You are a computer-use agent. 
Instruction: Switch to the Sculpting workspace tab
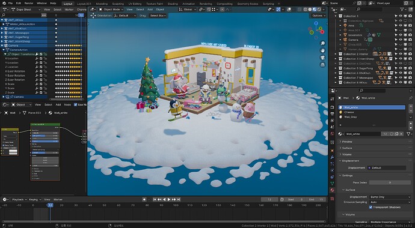(118, 4)
